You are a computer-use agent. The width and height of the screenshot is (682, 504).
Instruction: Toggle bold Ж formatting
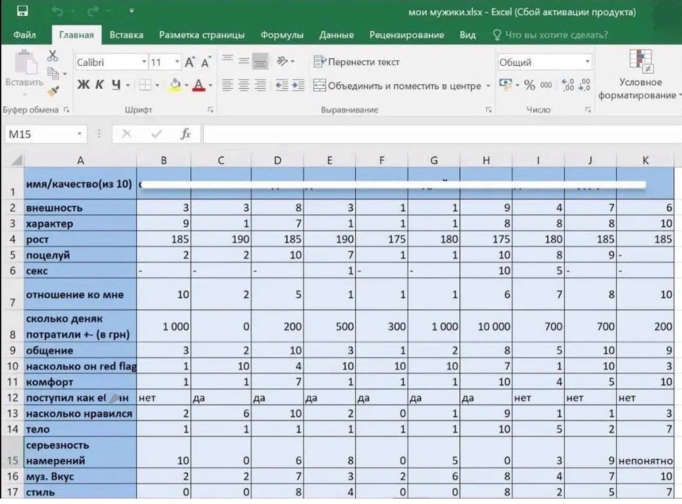[x=83, y=85]
